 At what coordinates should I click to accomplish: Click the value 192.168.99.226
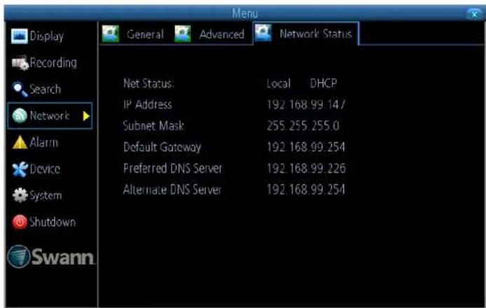click(x=306, y=169)
